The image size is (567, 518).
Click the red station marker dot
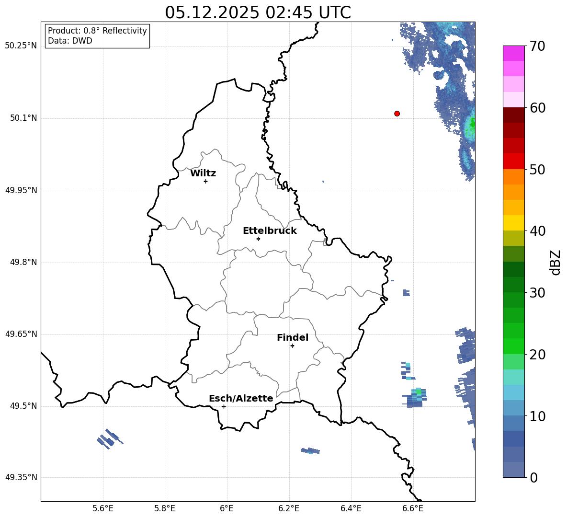click(x=397, y=114)
